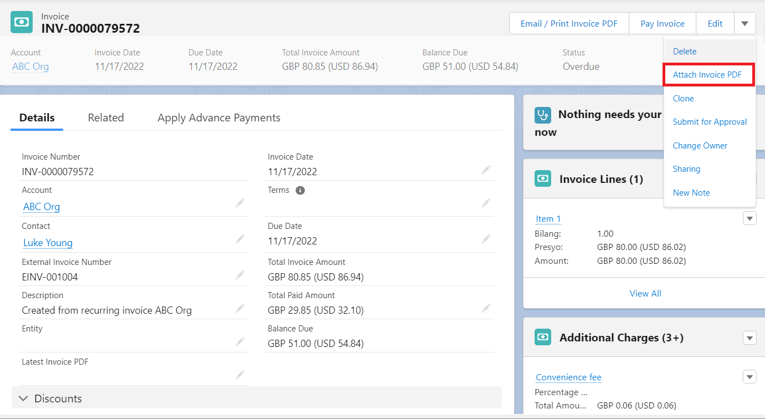This screenshot has height=419, width=765.
Task: Click edit pencil beside Invoice Date field
Action: pos(486,170)
